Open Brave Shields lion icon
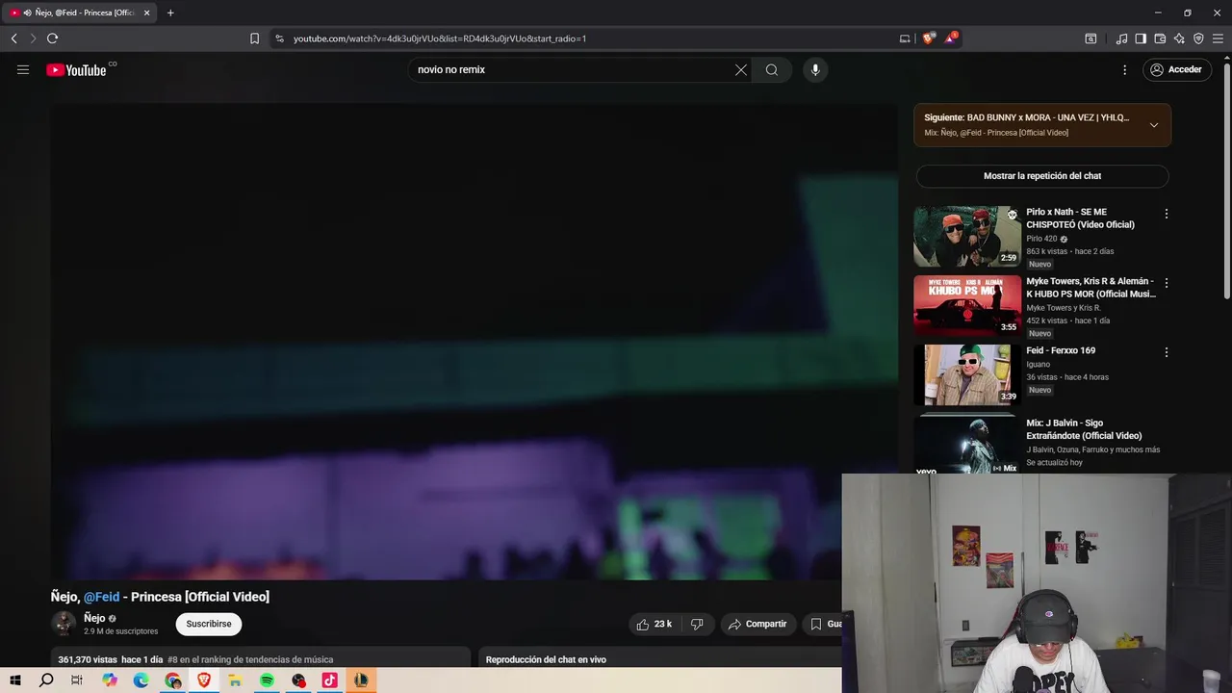This screenshot has width=1232, height=693. [x=928, y=38]
